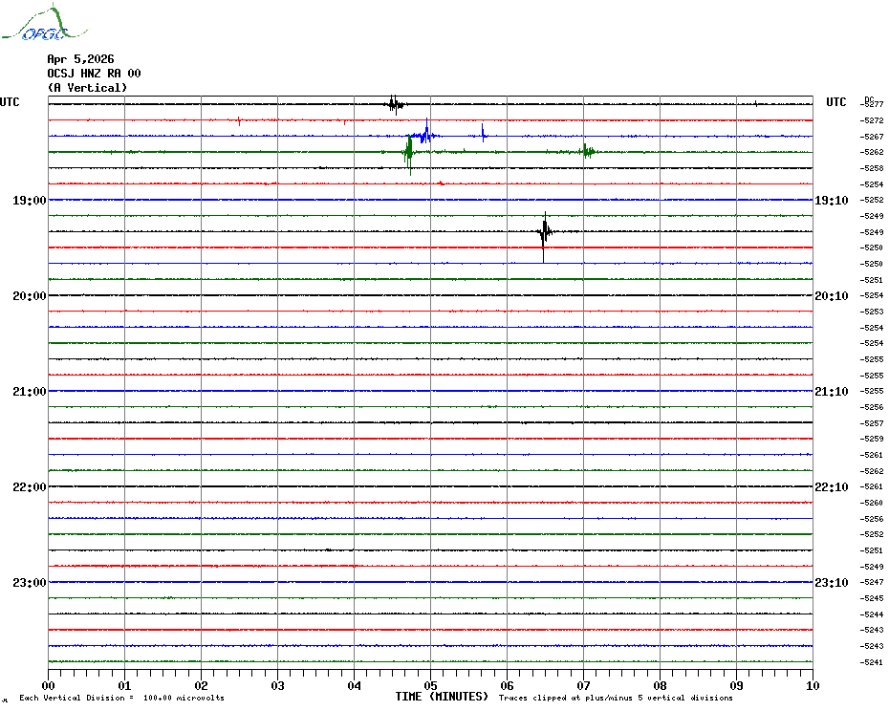This screenshot has height=711, width=889.
Task: Click the 19:00 hour label on left axis
Action: [x=30, y=201]
